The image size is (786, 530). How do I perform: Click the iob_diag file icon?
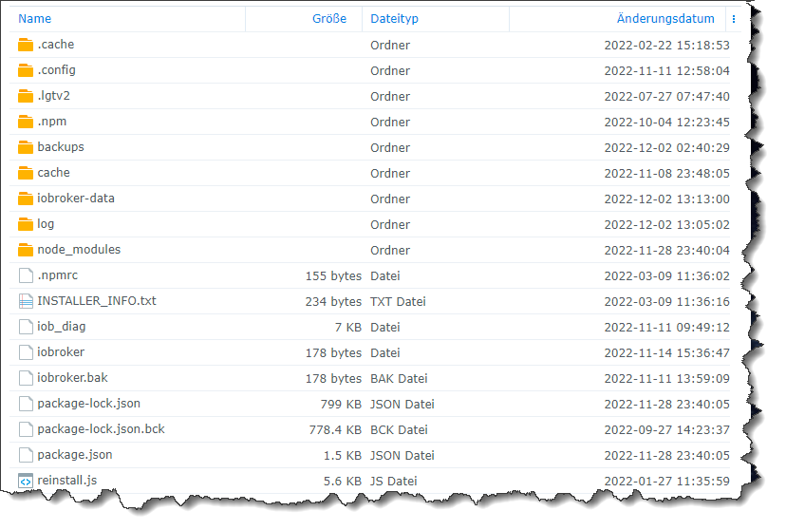(x=26, y=327)
